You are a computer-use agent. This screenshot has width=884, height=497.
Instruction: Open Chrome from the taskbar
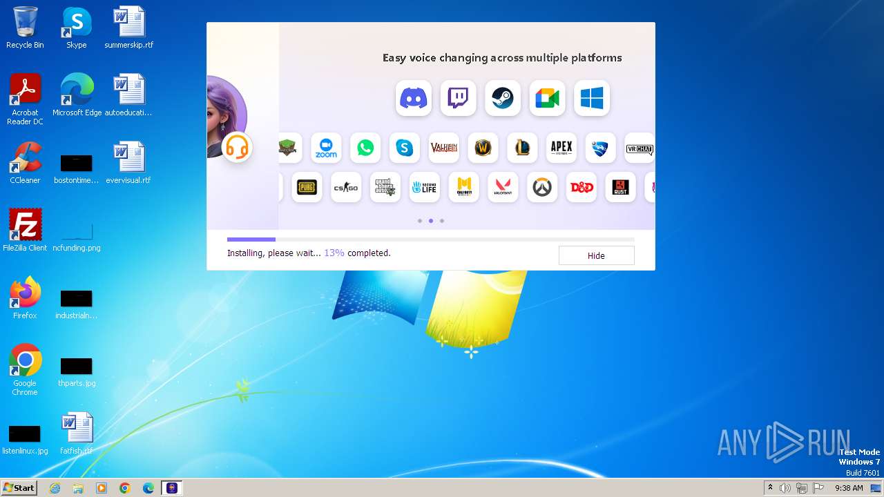(125, 488)
